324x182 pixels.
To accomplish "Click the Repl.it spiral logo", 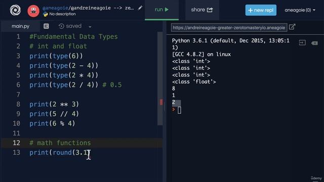I will pyautogui.click(x=15, y=10).
